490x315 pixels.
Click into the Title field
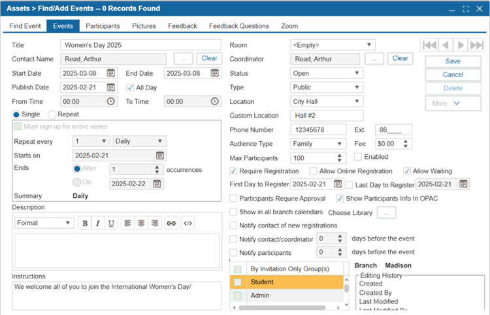(x=141, y=45)
